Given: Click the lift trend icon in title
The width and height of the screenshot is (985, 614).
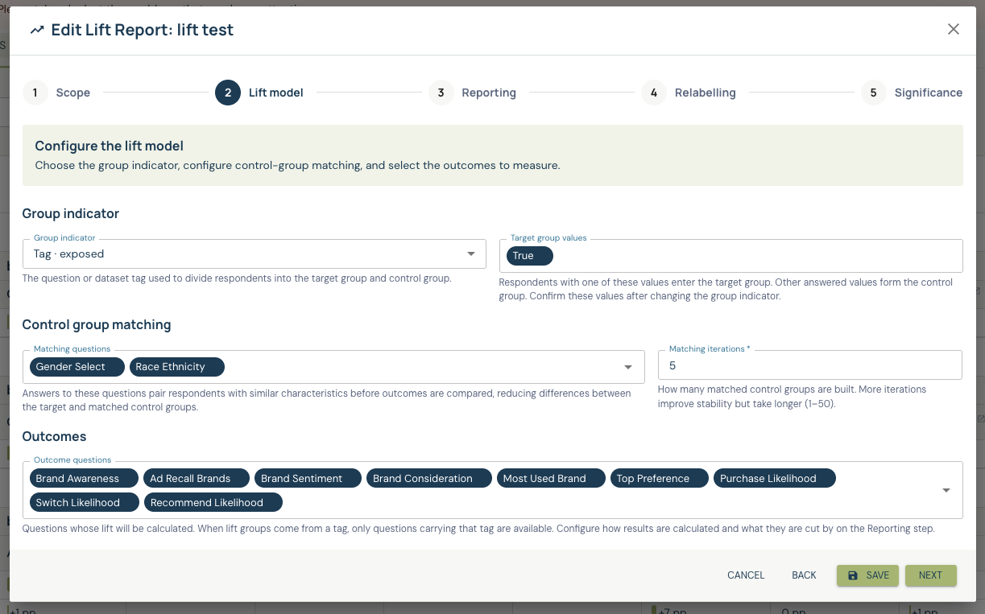Looking at the screenshot, I should click(37, 30).
